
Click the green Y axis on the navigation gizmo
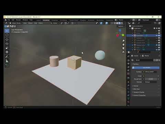pos(123,35)
